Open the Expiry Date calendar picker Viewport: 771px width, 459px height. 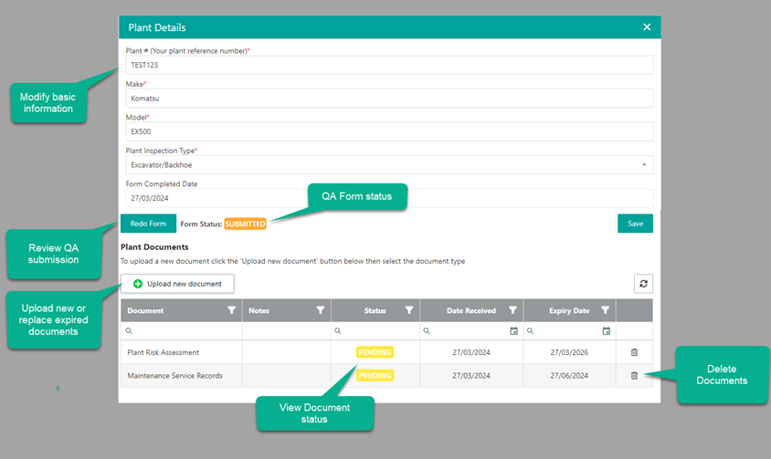(x=607, y=330)
